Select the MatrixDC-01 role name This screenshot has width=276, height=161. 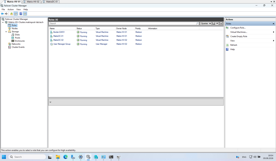click(x=58, y=36)
